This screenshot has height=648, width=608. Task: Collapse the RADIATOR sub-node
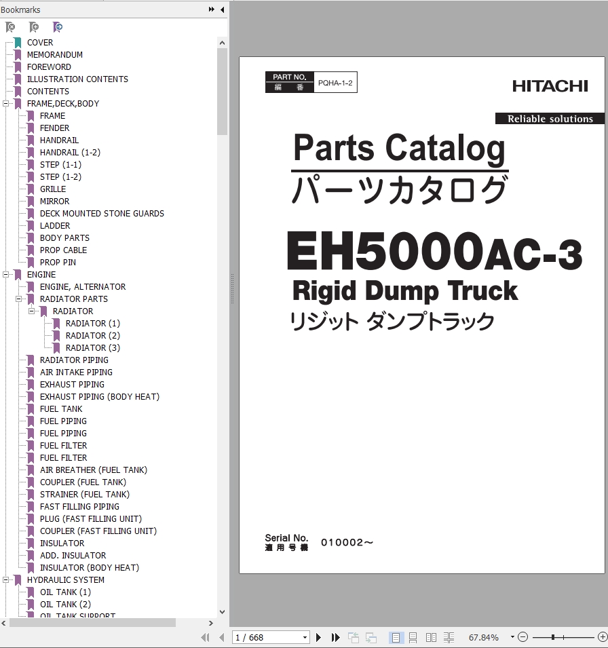(31, 311)
